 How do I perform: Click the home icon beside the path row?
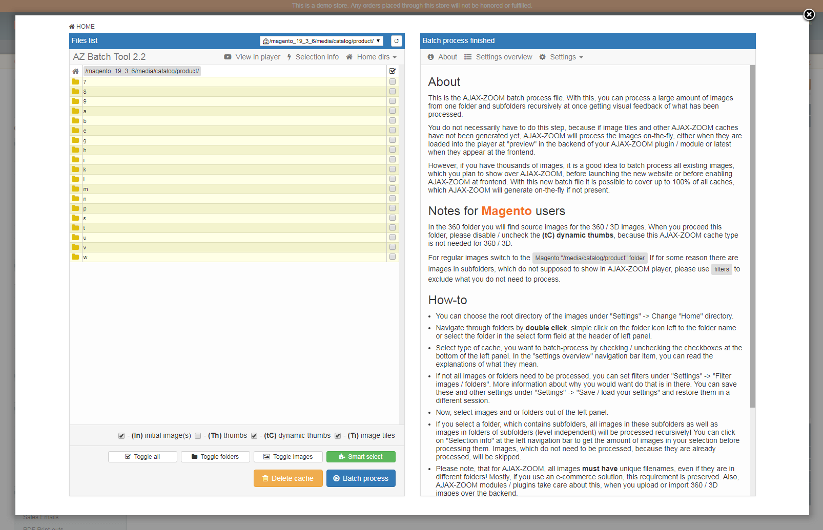click(x=75, y=71)
